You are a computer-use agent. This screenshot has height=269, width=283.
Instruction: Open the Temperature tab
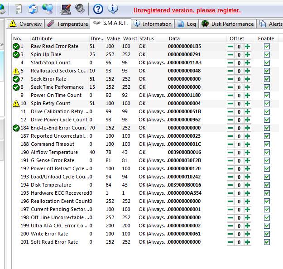(x=67, y=24)
